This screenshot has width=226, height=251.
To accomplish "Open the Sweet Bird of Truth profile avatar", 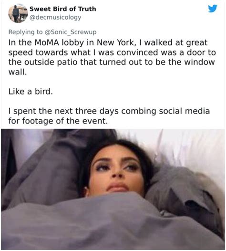I will (x=18, y=13).
